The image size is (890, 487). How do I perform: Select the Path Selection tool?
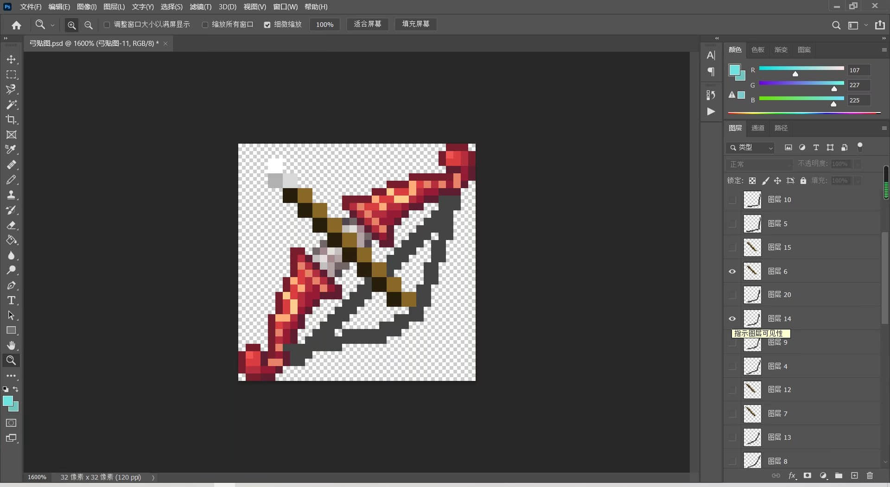point(11,316)
